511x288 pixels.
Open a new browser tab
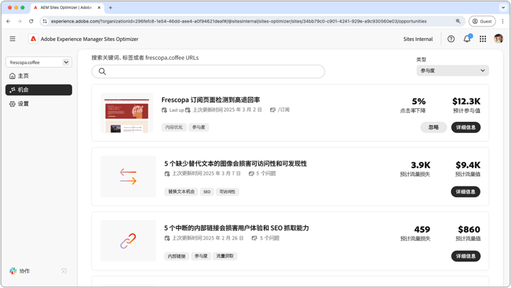(x=110, y=7)
